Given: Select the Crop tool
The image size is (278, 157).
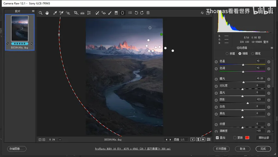Looking at the screenshot, I should click(x=76, y=13).
